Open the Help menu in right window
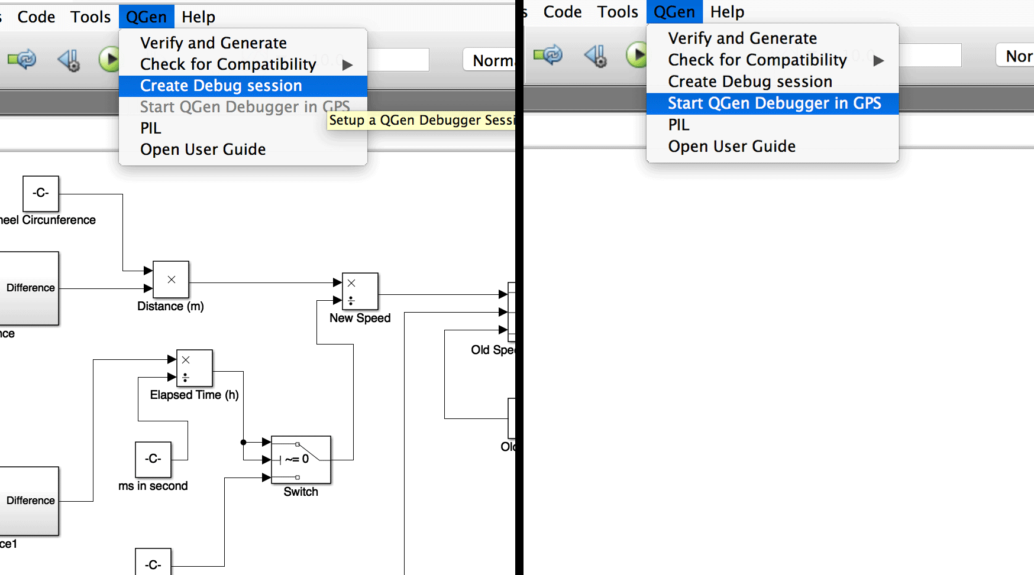1034x575 pixels. pyautogui.click(x=727, y=12)
